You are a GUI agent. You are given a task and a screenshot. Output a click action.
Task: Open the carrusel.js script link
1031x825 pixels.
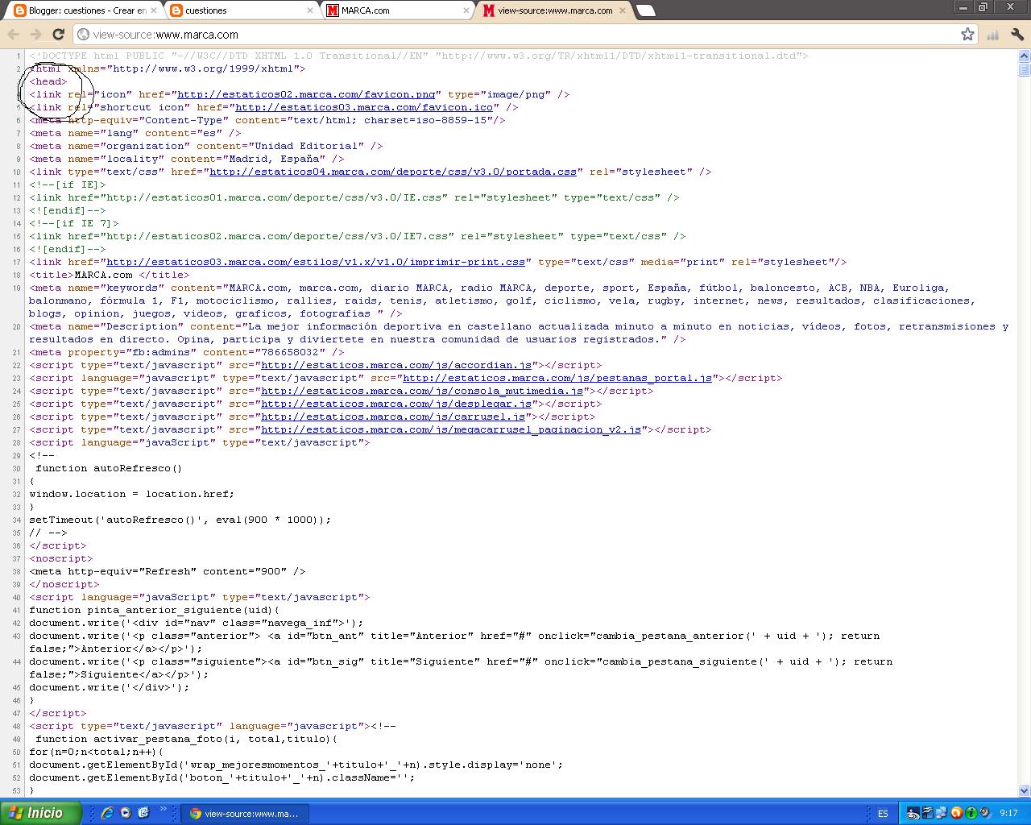[393, 417]
